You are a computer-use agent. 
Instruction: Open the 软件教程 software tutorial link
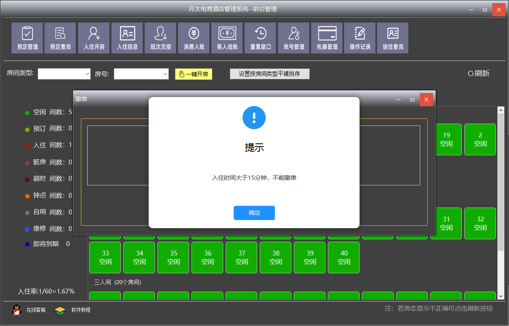tap(60, 310)
